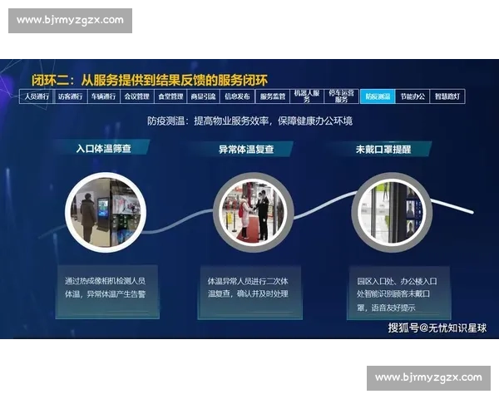Image resolution: width=499 pixels, height=399 pixels.
Task: Select the 车辆通行 tab
Action: click(x=104, y=96)
